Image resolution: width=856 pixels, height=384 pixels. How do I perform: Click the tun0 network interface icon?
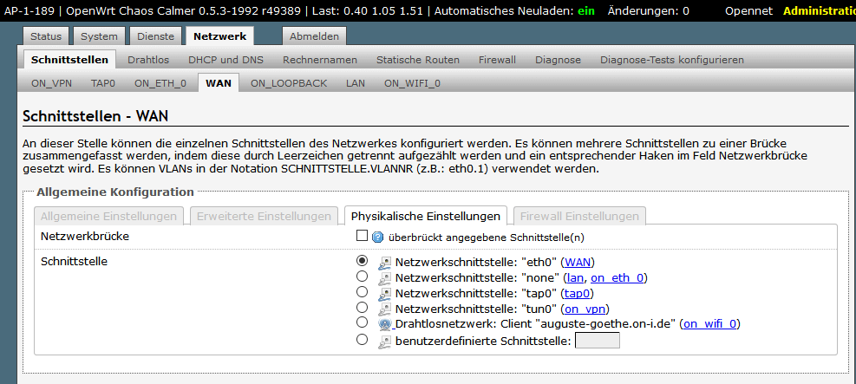click(385, 309)
